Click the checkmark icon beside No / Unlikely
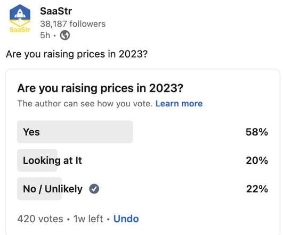283x235 pixels. pos(94,189)
